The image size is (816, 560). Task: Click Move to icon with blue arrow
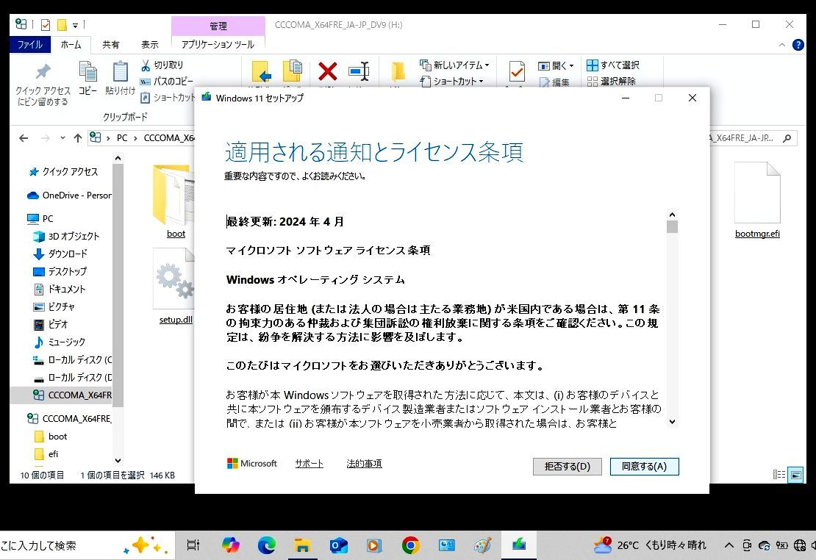coord(261,73)
